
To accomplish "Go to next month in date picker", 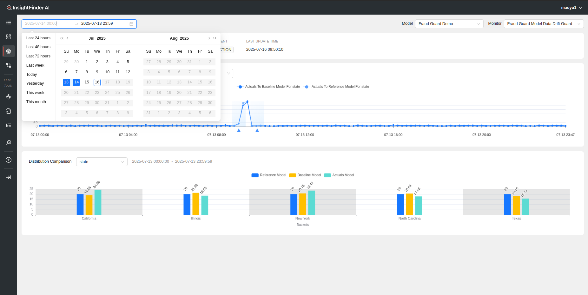I will coord(209,38).
